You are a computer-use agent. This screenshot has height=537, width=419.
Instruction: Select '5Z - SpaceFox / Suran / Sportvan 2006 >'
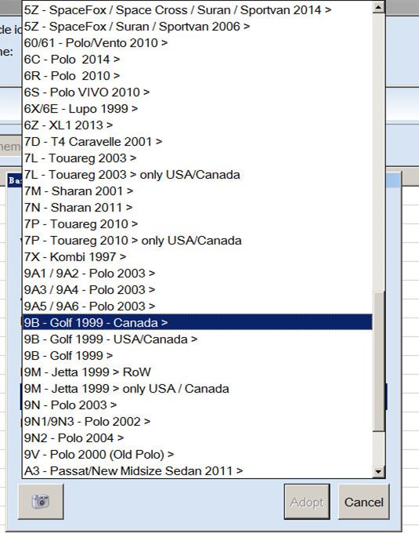[x=197, y=27]
